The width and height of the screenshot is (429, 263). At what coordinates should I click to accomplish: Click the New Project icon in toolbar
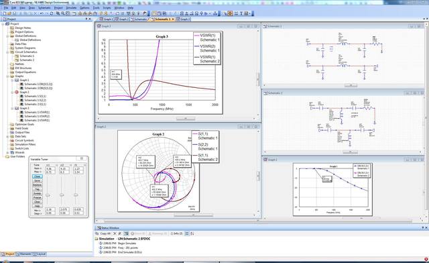coord(5,13)
